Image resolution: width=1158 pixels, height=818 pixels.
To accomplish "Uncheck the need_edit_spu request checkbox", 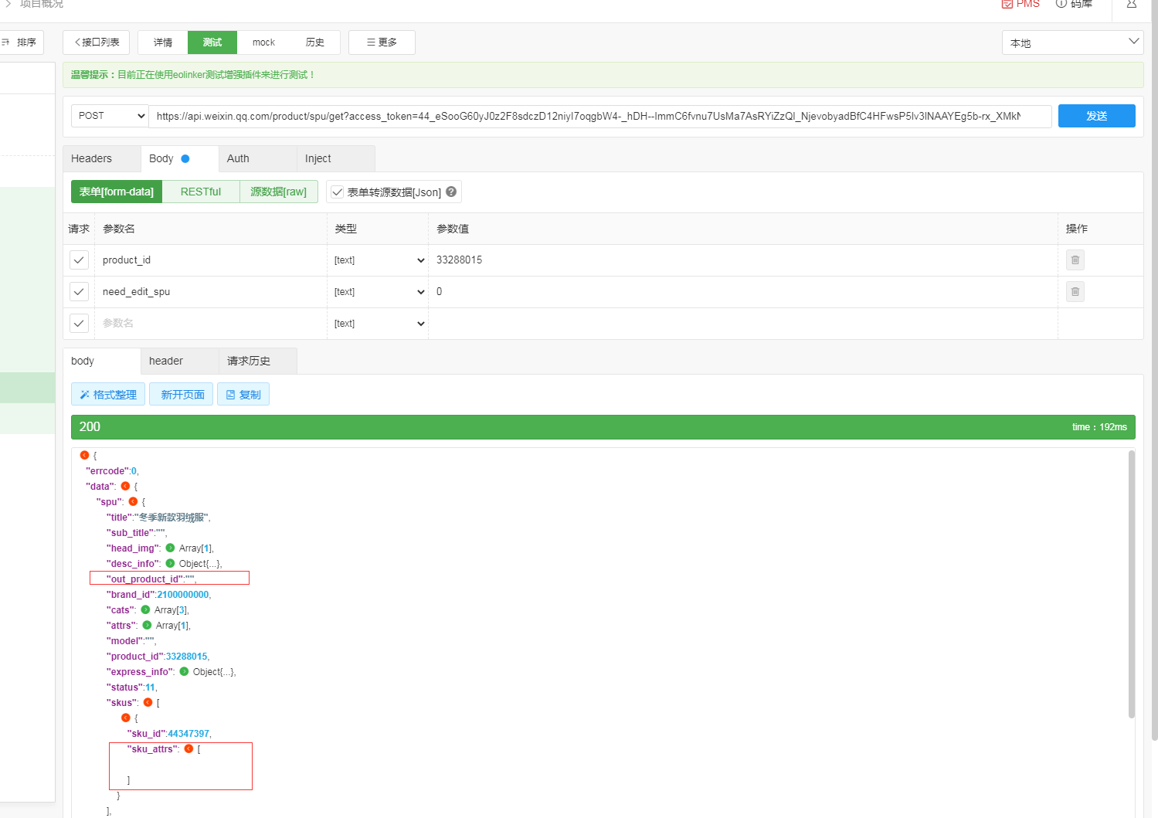I will pyautogui.click(x=79, y=292).
